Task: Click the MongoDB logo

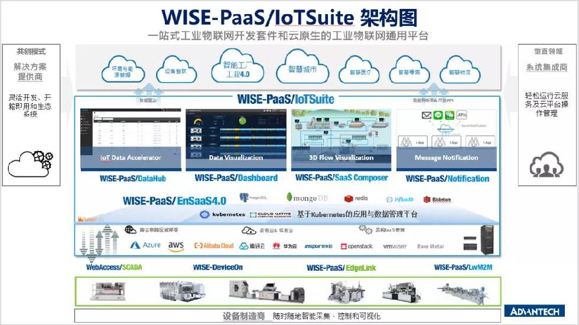Action: point(305,198)
